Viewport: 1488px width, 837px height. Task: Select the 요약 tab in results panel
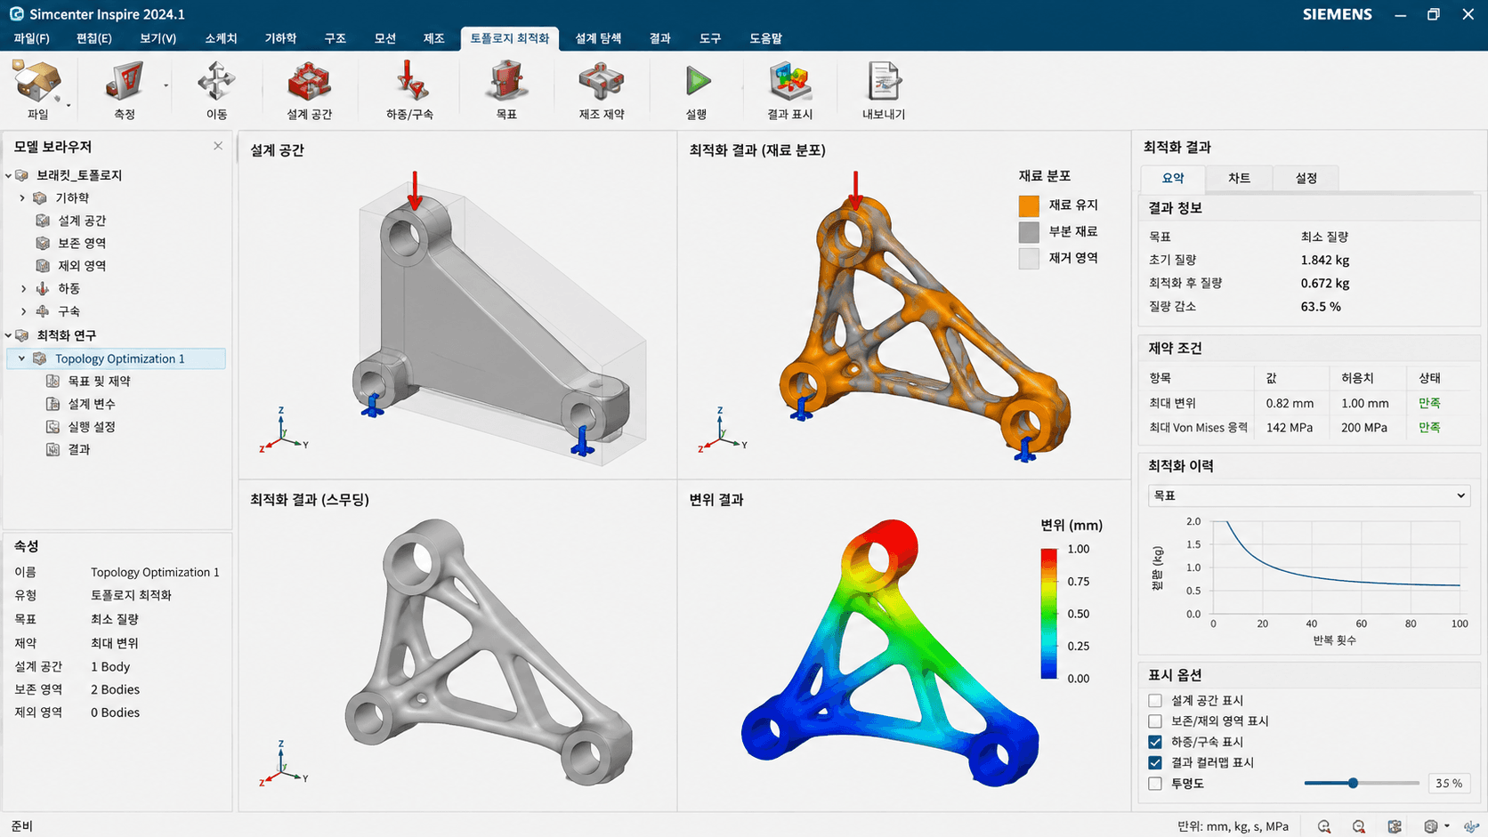tap(1173, 178)
